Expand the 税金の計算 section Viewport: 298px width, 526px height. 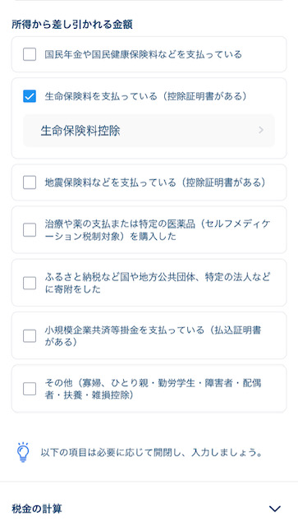[x=149, y=509]
